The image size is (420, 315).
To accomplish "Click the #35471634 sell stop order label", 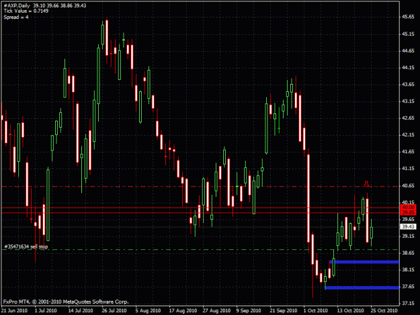I will click(26, 246).
